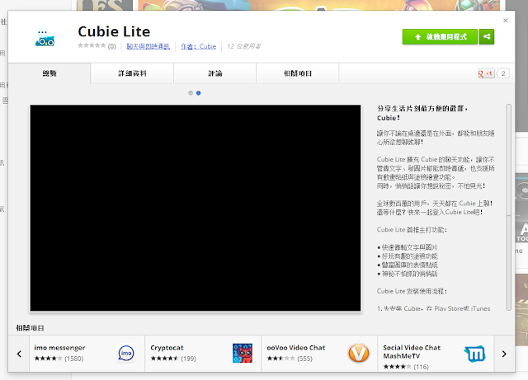The image size is (528, 380).
Task: Select the second blue screenshot dot
Action: click(x=198, y=93)
